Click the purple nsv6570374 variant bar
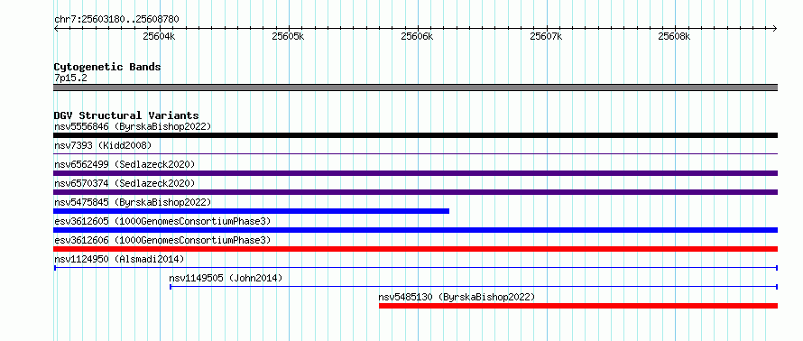803x341 pixels. [x=415, y=192]
